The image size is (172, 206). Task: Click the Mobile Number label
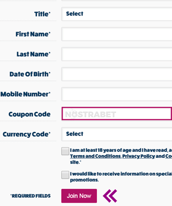click(x=25, y=94)
